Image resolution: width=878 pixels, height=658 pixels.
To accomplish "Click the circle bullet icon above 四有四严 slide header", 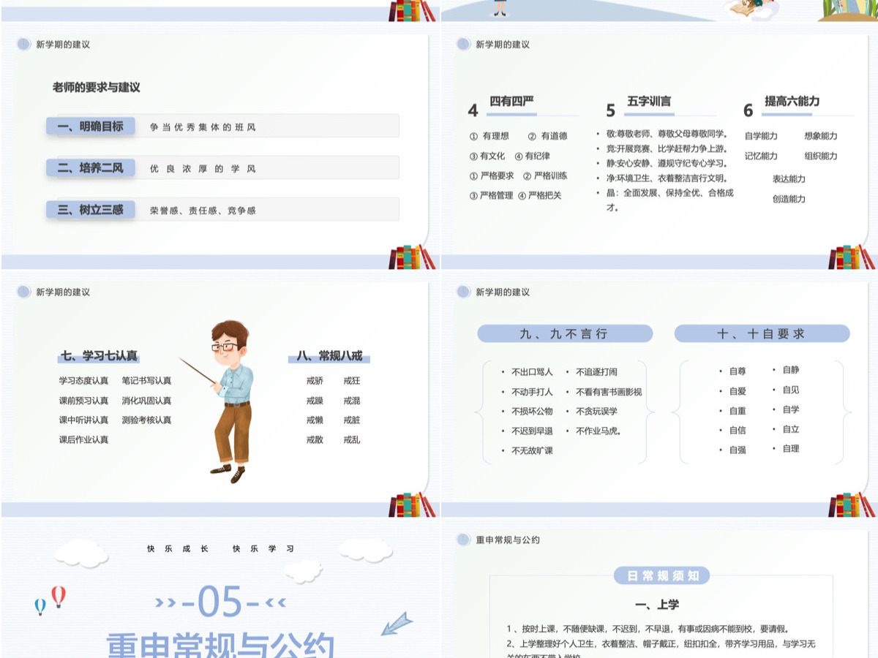I will pyautogui.click(x=463, y=44).
